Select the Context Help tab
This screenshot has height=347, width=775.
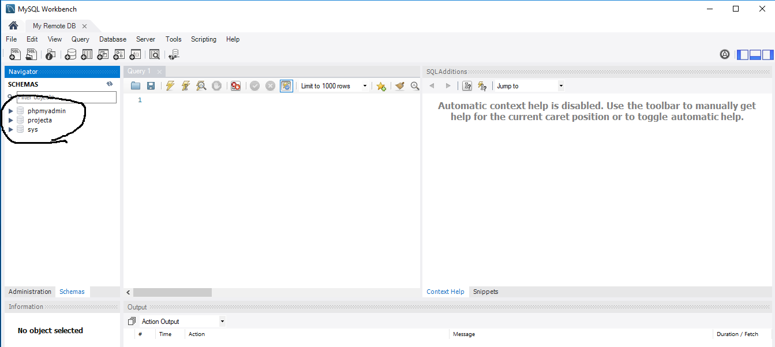[445, 292]
